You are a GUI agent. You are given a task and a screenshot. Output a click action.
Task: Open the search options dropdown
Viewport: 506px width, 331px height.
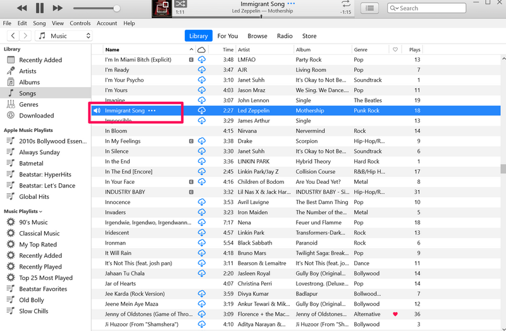point(394,8)
